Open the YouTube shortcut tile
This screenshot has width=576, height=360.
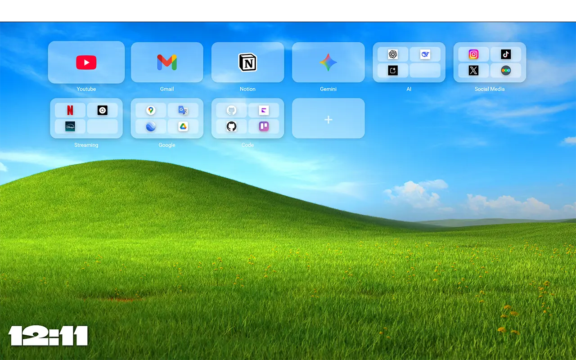(x=86, y=63)
